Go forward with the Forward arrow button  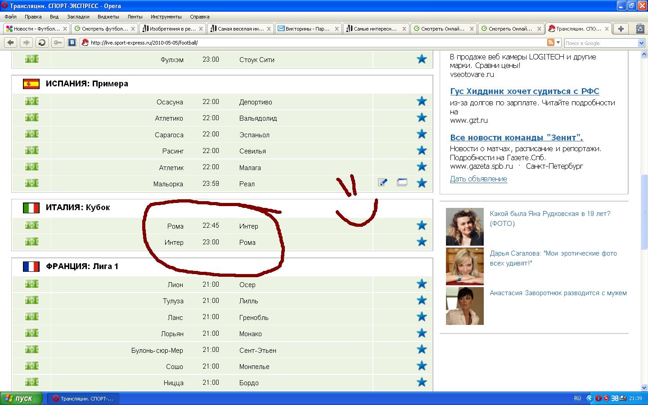[x=27, y=43]
